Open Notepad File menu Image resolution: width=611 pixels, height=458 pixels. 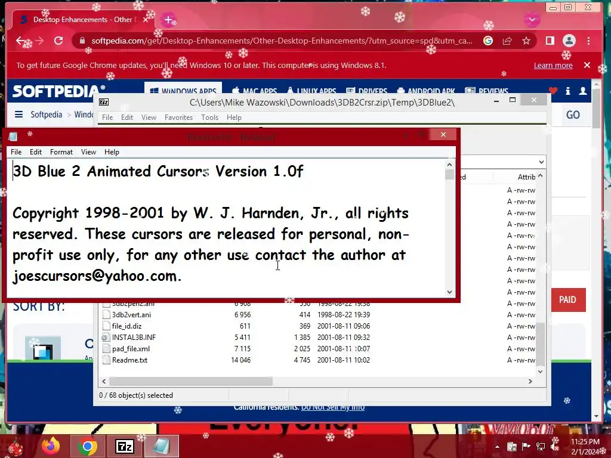[x=16, y=152]
